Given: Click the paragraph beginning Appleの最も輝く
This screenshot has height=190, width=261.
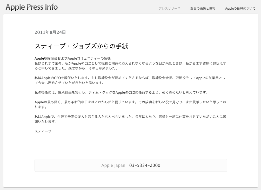Looking at the screenshot, I should pyautogui.click(x=130, y=104).
